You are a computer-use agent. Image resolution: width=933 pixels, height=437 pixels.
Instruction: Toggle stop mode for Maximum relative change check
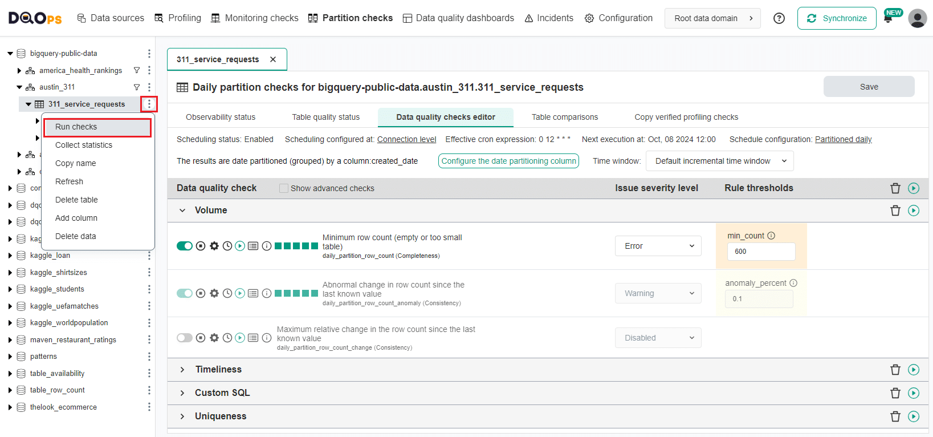click(201, 338)
